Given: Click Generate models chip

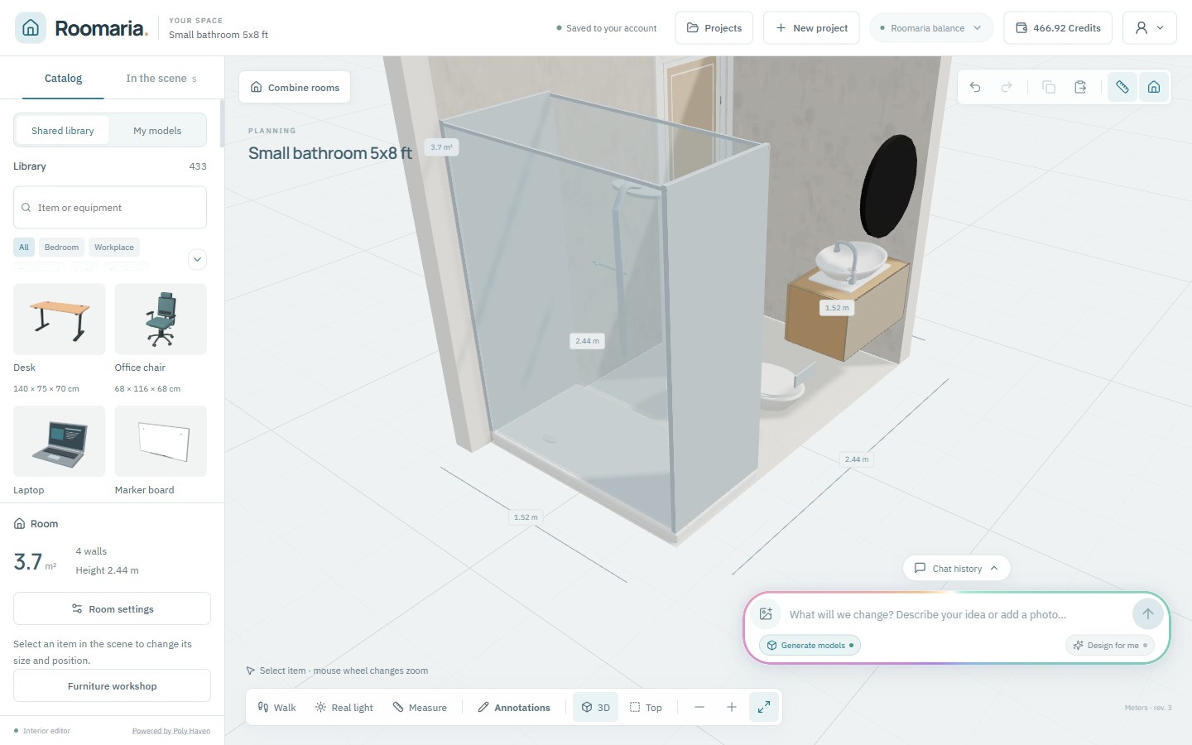Looking at the screenshot, I should coord(810,645).
